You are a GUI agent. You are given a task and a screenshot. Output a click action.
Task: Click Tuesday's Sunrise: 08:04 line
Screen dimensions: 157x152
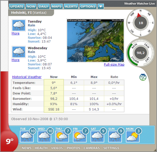40,38
